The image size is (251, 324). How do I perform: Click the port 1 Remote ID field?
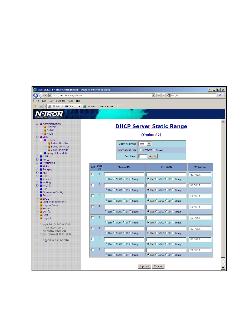click(124, 174)
